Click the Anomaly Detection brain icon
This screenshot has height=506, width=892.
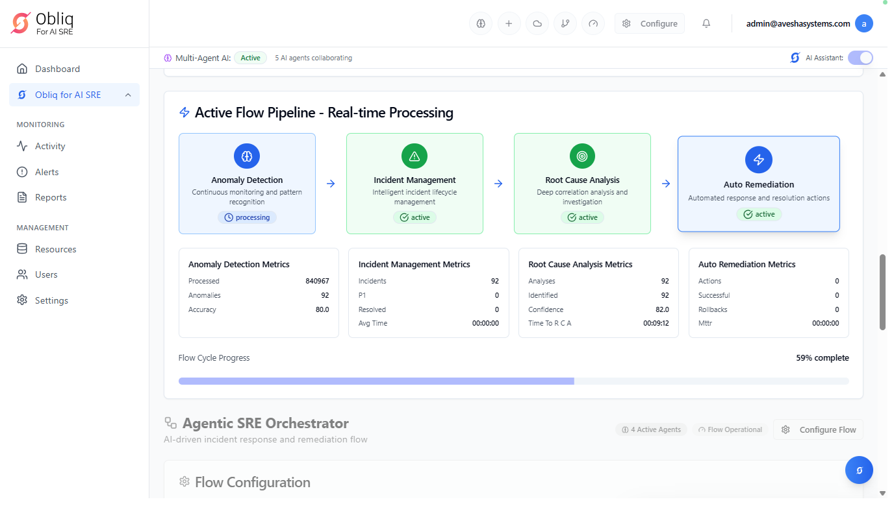pyautogui.click(x=247, y=156)
